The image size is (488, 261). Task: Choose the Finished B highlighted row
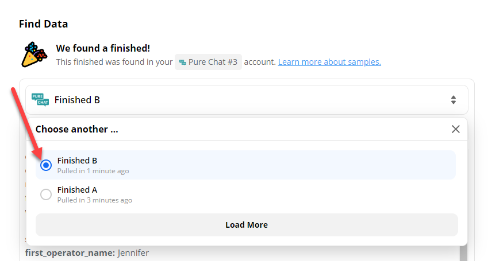(x=246, y=165)
